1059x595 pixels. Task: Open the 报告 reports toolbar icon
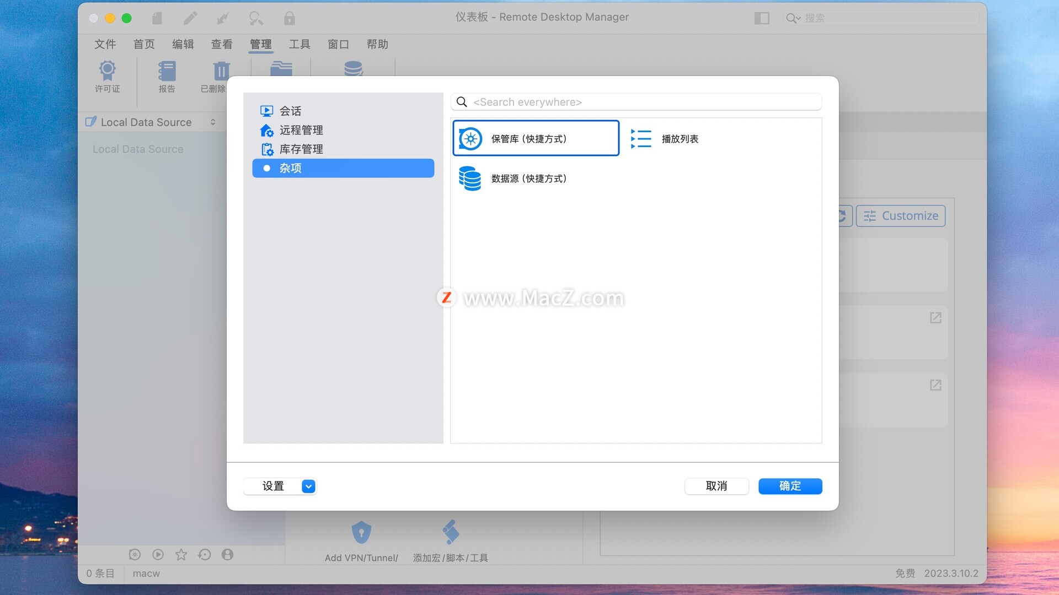[167, 71]
